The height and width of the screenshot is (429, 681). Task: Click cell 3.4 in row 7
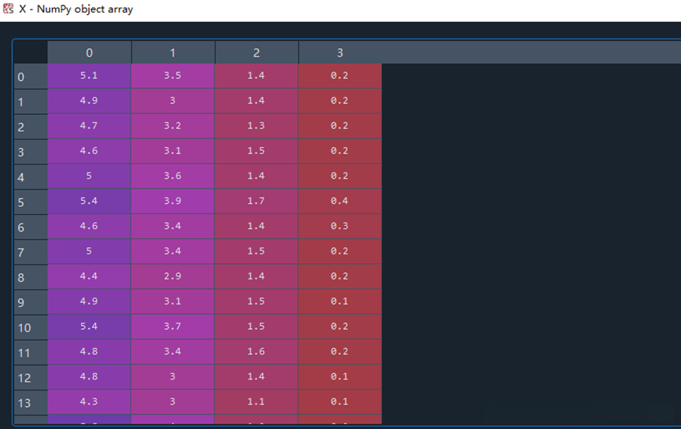(x=173, y=251)
